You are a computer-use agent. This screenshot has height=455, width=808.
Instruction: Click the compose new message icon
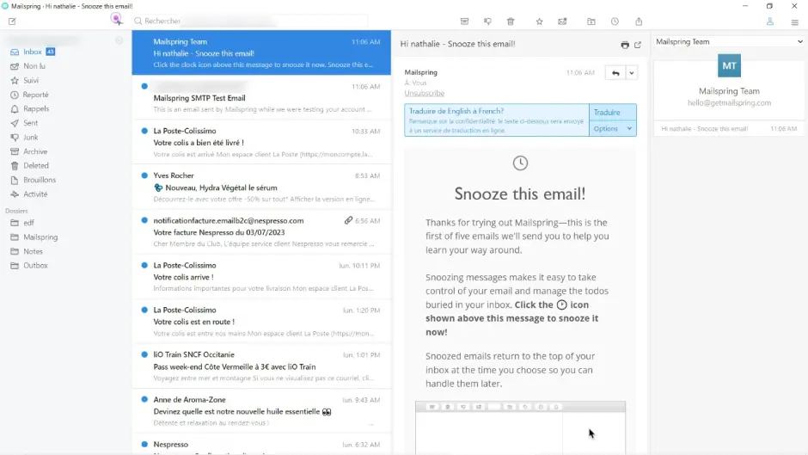[x=12, y=22]
